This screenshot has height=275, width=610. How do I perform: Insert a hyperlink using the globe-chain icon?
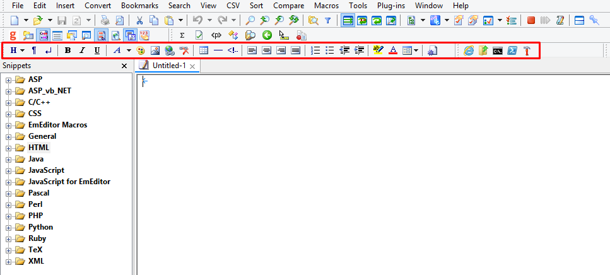(169, 50)
